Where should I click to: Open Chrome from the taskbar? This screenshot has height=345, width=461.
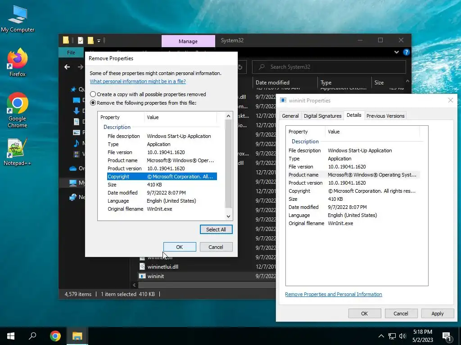[55, 336]
